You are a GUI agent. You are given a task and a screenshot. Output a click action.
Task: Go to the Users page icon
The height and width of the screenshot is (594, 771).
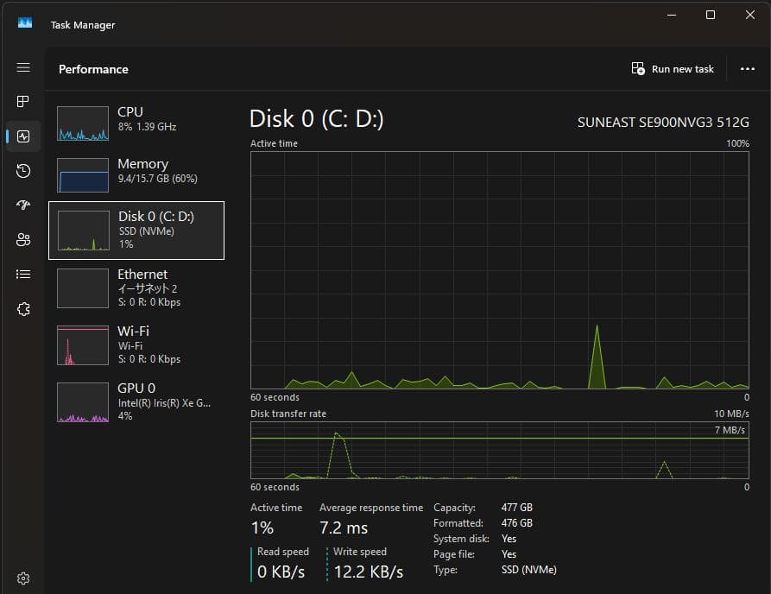point(23,240)
